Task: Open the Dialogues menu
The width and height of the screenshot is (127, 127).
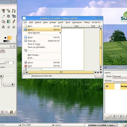Action: tap(77, 22)
